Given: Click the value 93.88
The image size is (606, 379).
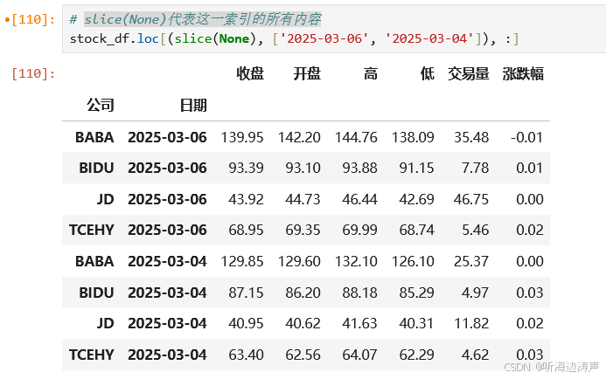Looking at the screenshot, I should click(x=359, y=168).
